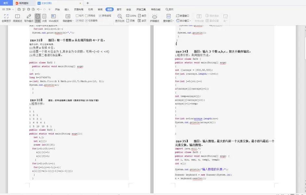This screenshot has width=306, height=195.
Task: Click 新建窗口 new window
Action: pyautogui.click(x=183, y=16)
